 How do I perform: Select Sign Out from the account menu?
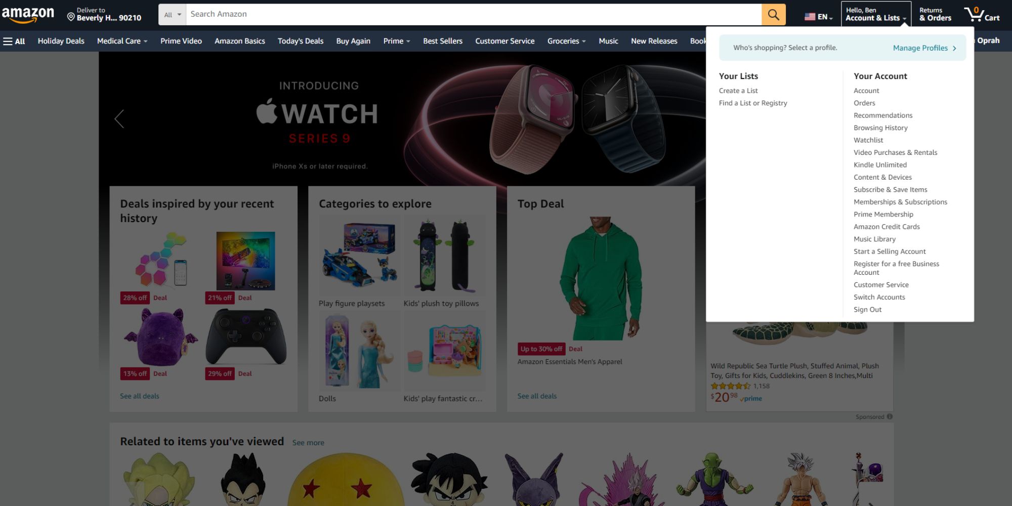867,309
